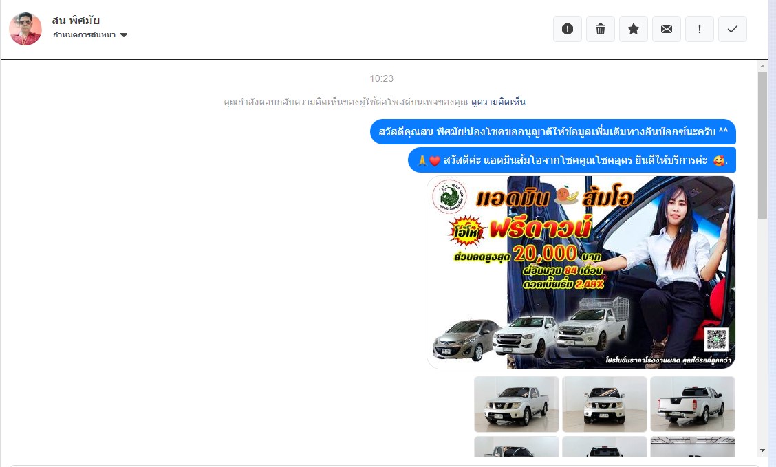Open the แอดมินส้มโอ promotional banner image

pos(581,272)
